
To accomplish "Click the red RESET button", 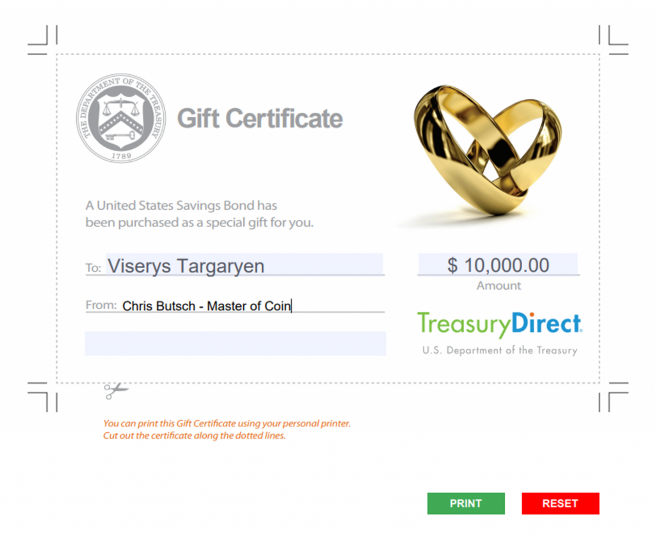I will point(560,503).
